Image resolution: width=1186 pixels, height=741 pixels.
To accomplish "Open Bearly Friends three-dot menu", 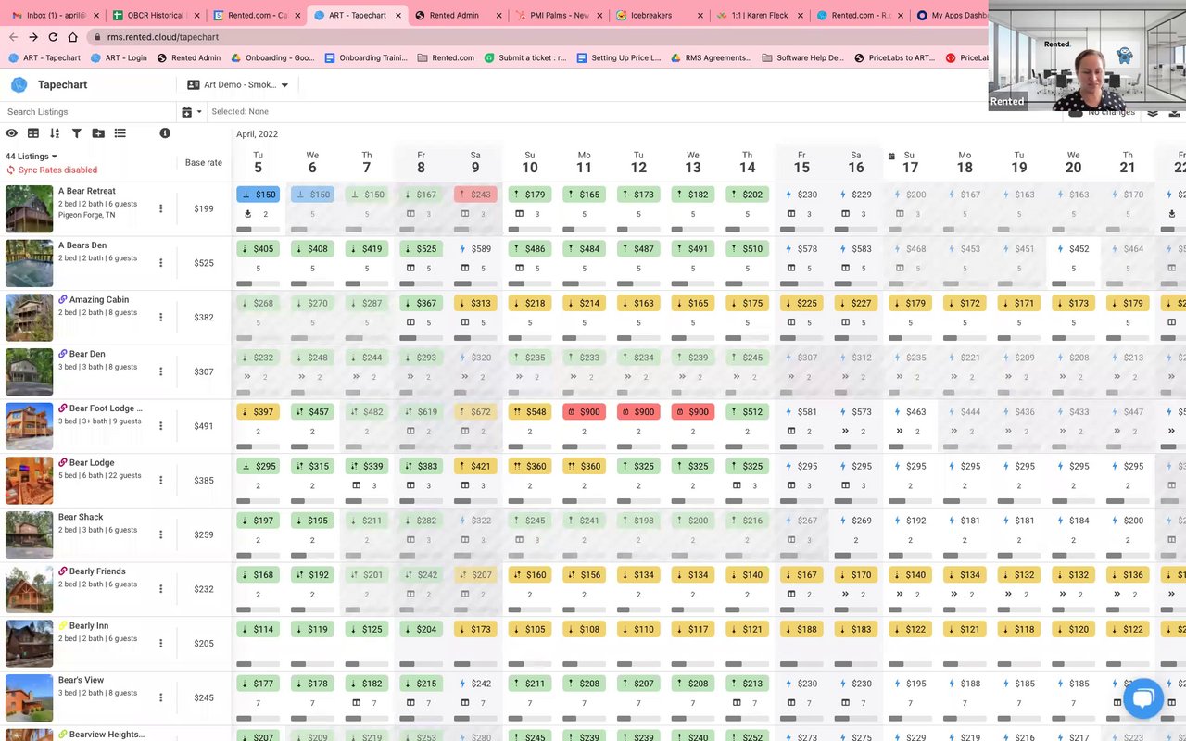I will pos(160,589).
